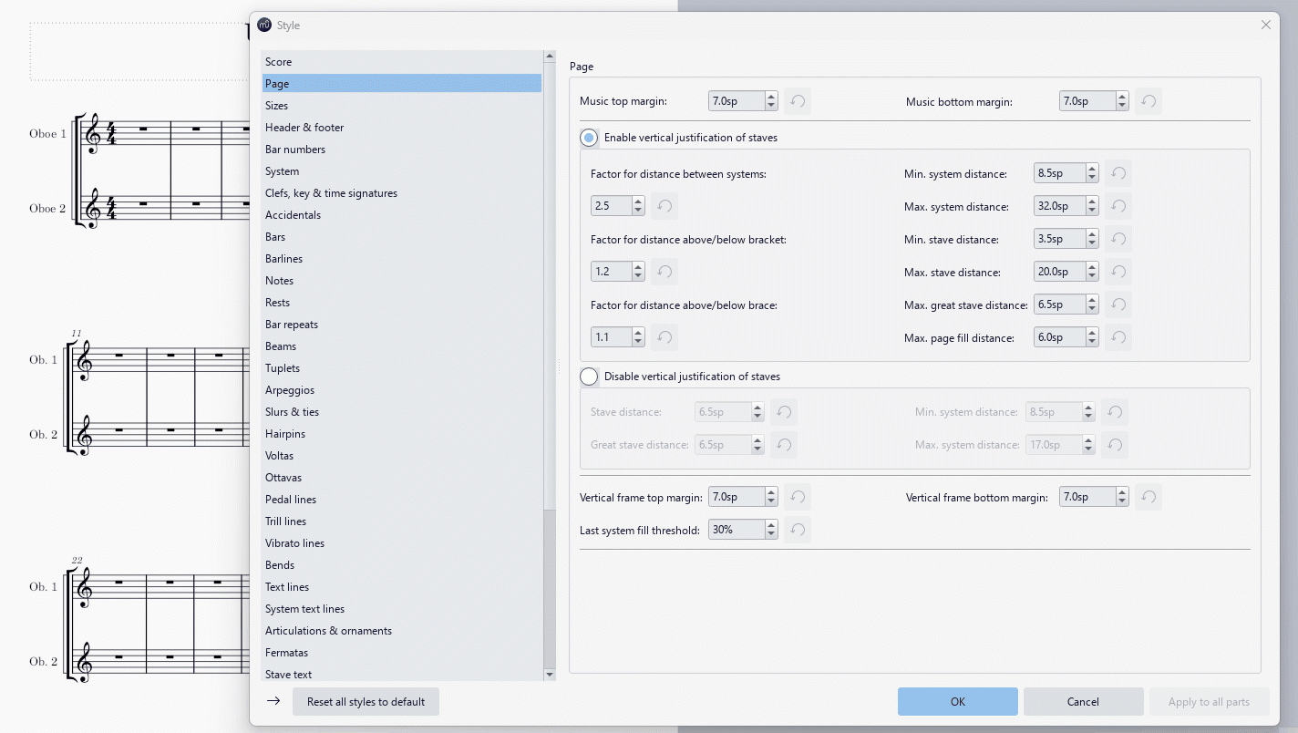Adjust Max. great stave distance stepper

coord(1092,305)
